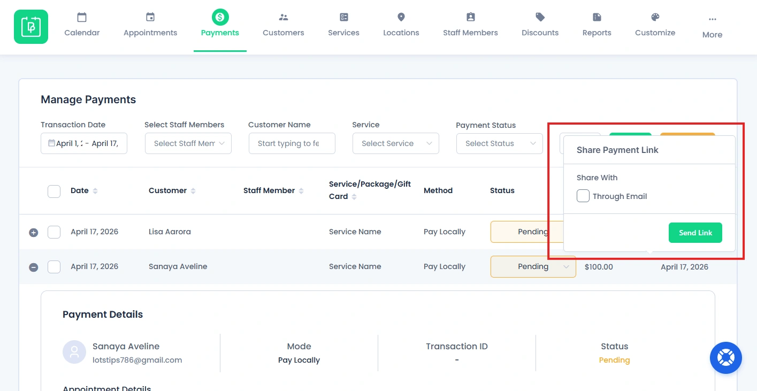This screenshot has height=391, width=757.
Task: Collapse the Sanaya Aveline row details
Action: pyautogui.click(x=33, y=267)
